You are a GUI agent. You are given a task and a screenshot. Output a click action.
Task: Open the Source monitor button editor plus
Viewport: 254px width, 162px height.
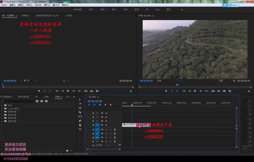[131, 91]
